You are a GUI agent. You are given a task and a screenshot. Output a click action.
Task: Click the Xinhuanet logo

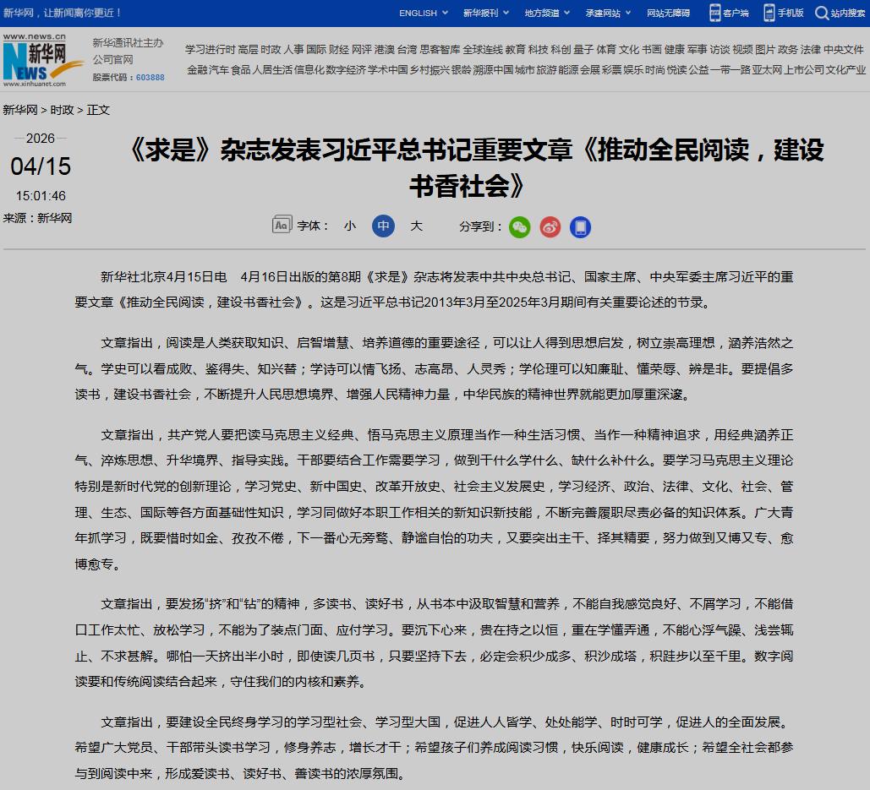[36, 61]
